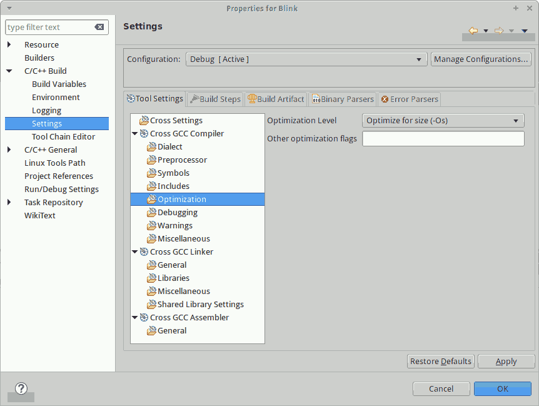
Task: Click the help question mark icon
Action: 21,388
